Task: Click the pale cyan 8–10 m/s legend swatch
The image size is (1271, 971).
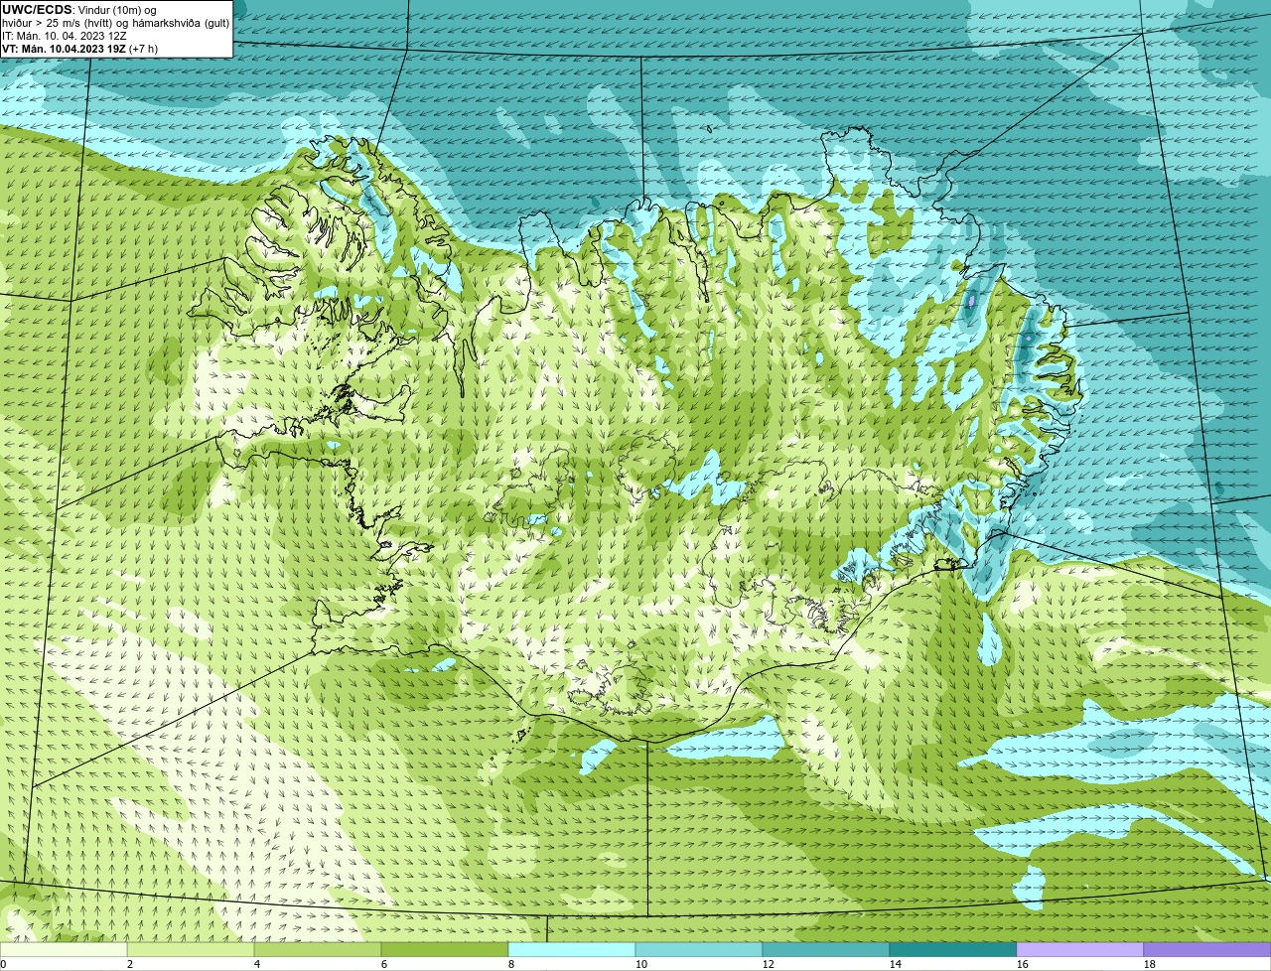Action: (x=572, y=950)
